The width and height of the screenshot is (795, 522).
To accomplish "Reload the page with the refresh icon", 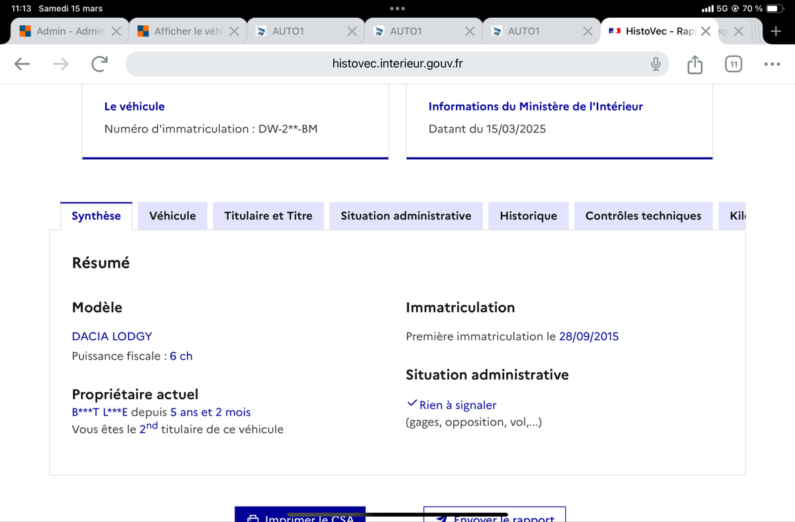I will tap(99, 64).
